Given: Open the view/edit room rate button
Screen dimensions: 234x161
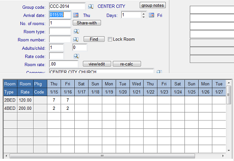Looking at the screenshot, I should pos(97,64).
